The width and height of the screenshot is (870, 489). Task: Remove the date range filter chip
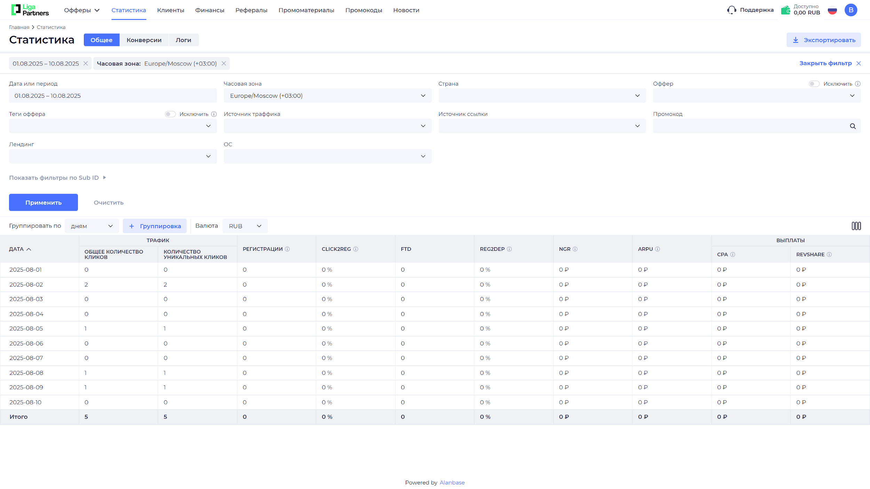coord(86,64)
